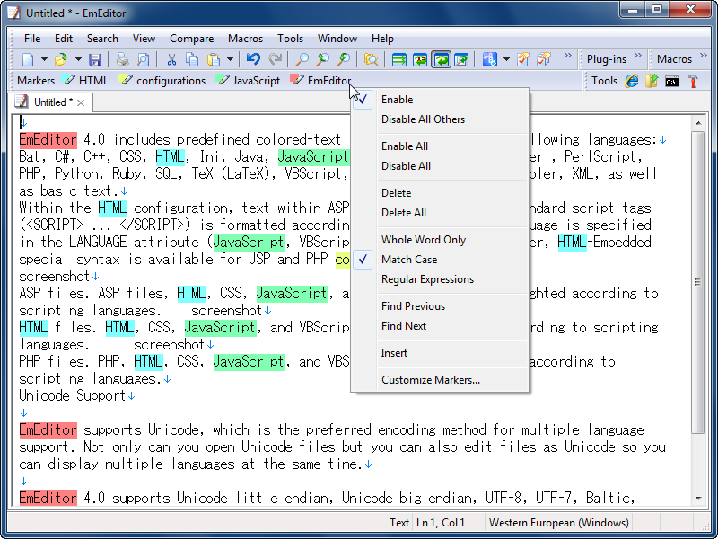Click the yellow configurations marker
Viewport: 718px width, 539px height.
point(162,81)
